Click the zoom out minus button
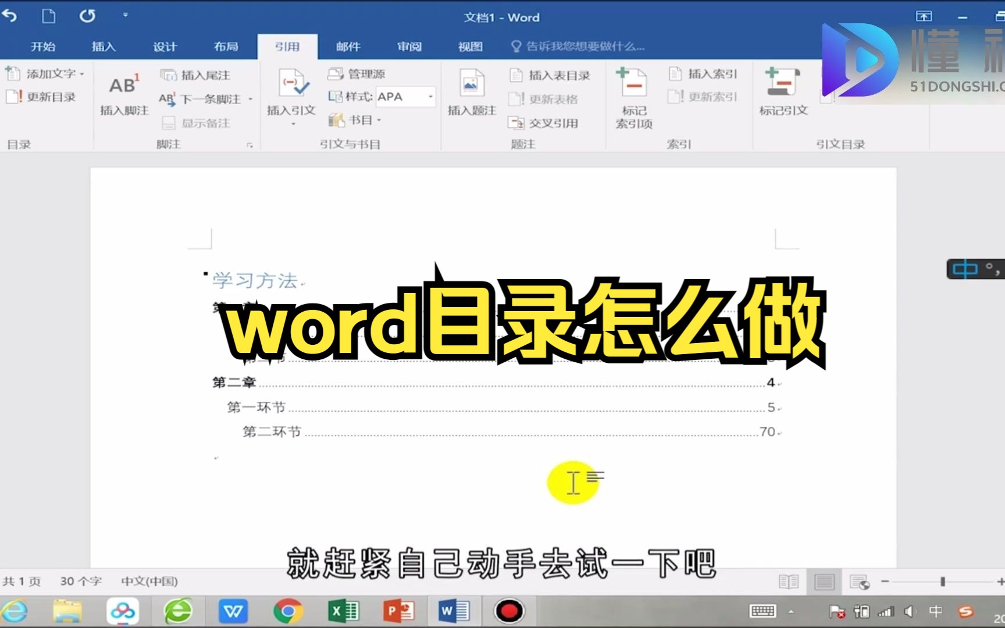 click(x=885, y=581)
